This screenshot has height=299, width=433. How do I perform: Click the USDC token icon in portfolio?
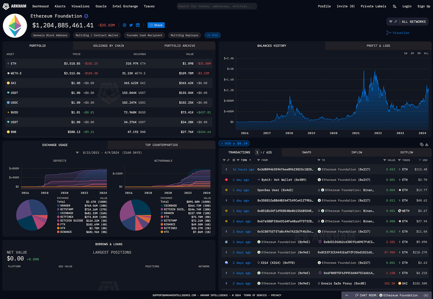click(x=8, y=102)
